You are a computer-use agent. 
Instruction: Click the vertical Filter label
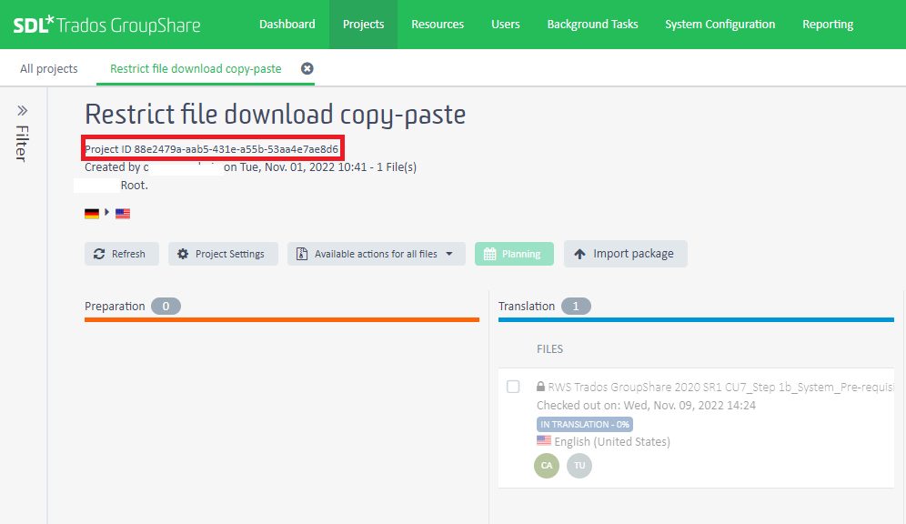point(22,143)
